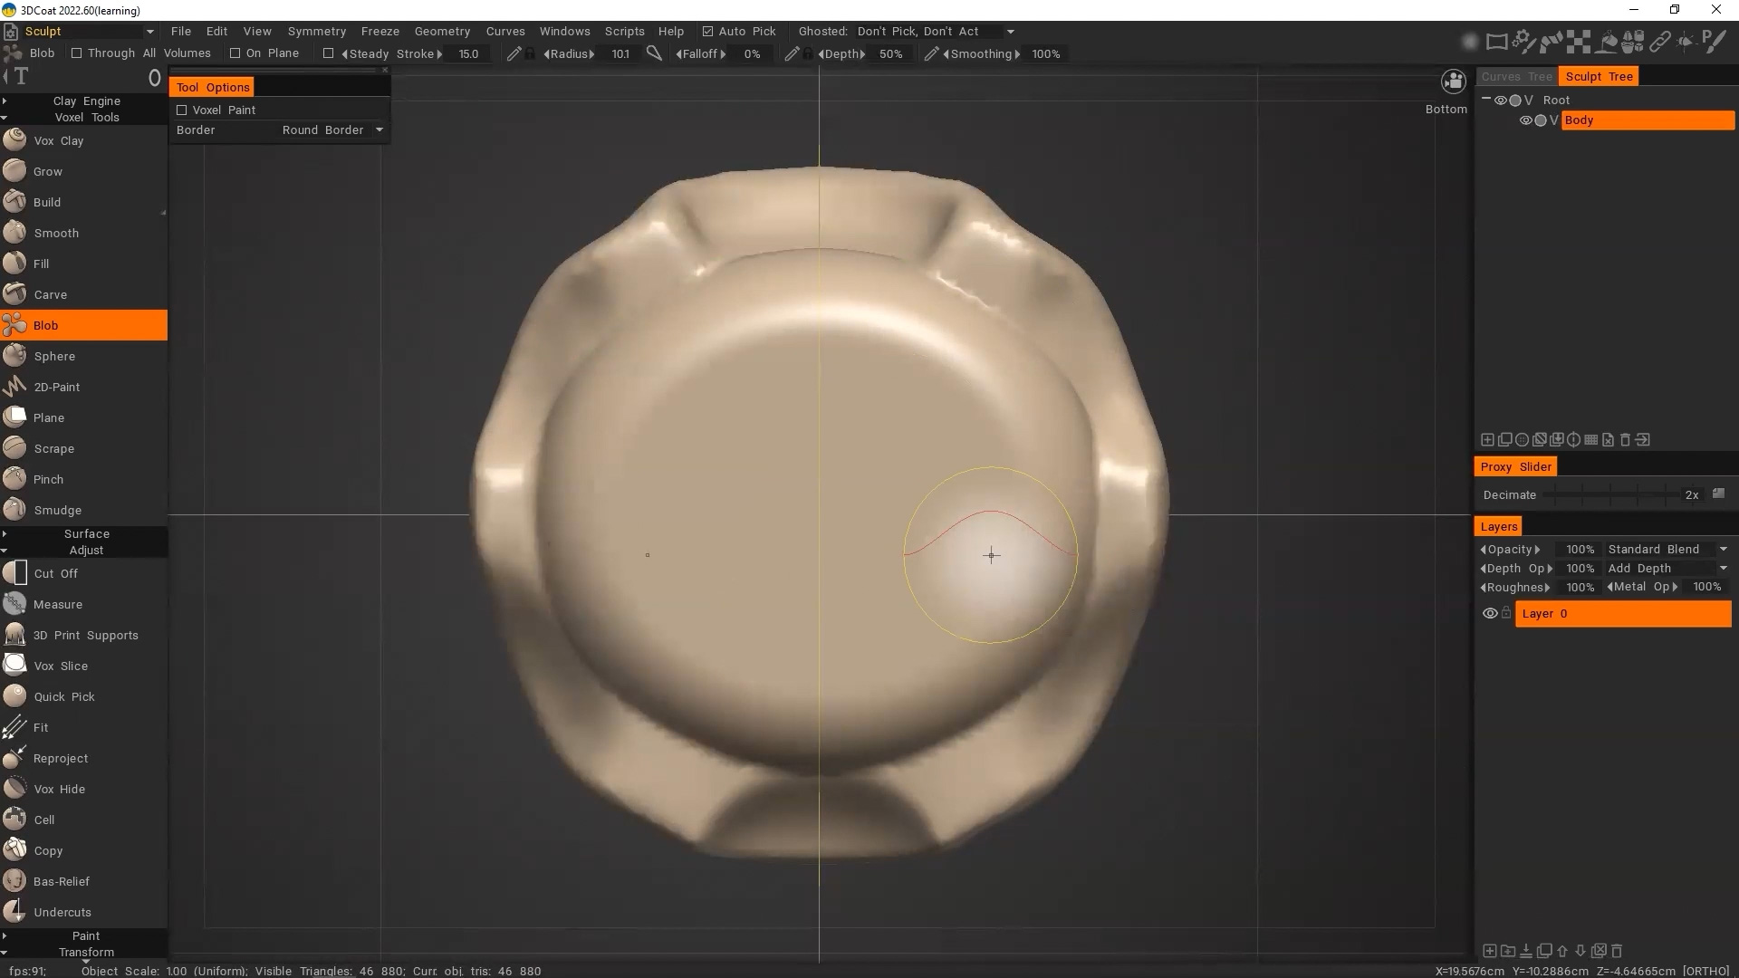
Task: Enable the Voxel Paint checkbox
Action: click(182, 110)
